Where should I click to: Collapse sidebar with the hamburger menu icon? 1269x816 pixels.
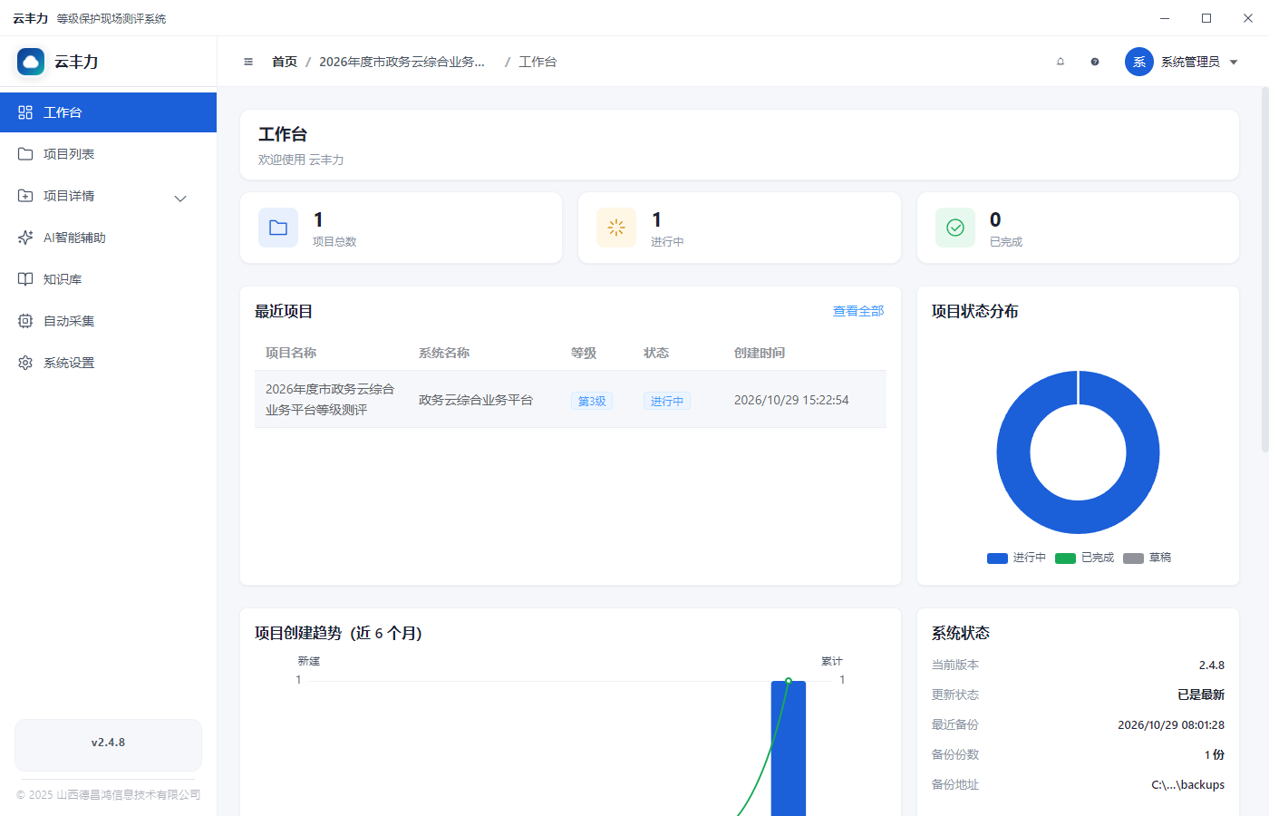pos(248,62)
